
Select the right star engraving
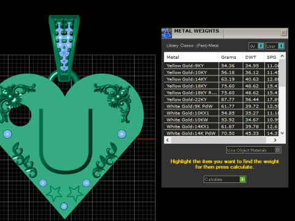pos(75,193)
